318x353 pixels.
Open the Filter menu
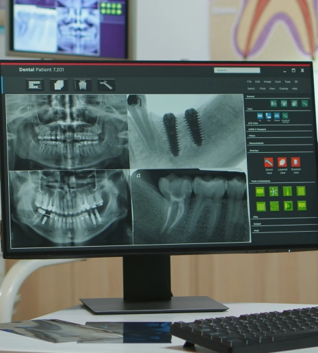click(263, 88)
